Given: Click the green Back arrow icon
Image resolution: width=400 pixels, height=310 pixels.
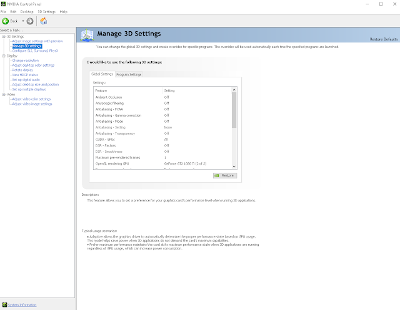Looking at the screenshot, I should (6, 21).
